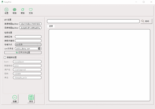Click into the 搜索关键词 input field
The image size is (155, 109).
tap(28, 41)
